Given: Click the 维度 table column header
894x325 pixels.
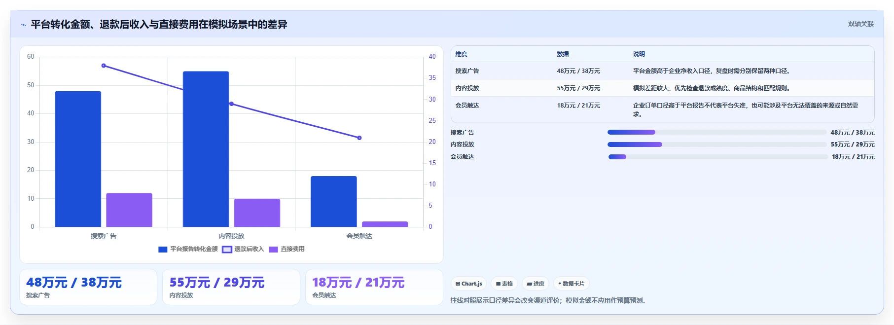Looking at the screenshot, I should [x=461, y=54].
